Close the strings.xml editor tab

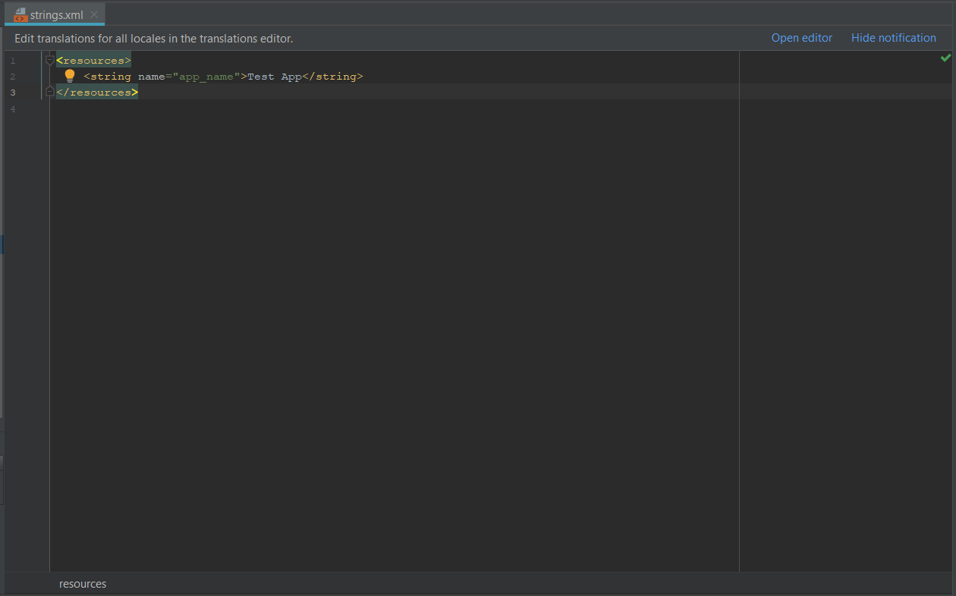94,14
